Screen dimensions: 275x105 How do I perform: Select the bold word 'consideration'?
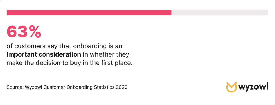point(60,55)
